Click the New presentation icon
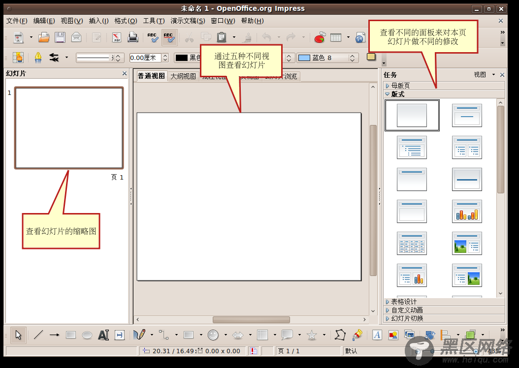The image size is (519, 368). (x=19, y=37)
